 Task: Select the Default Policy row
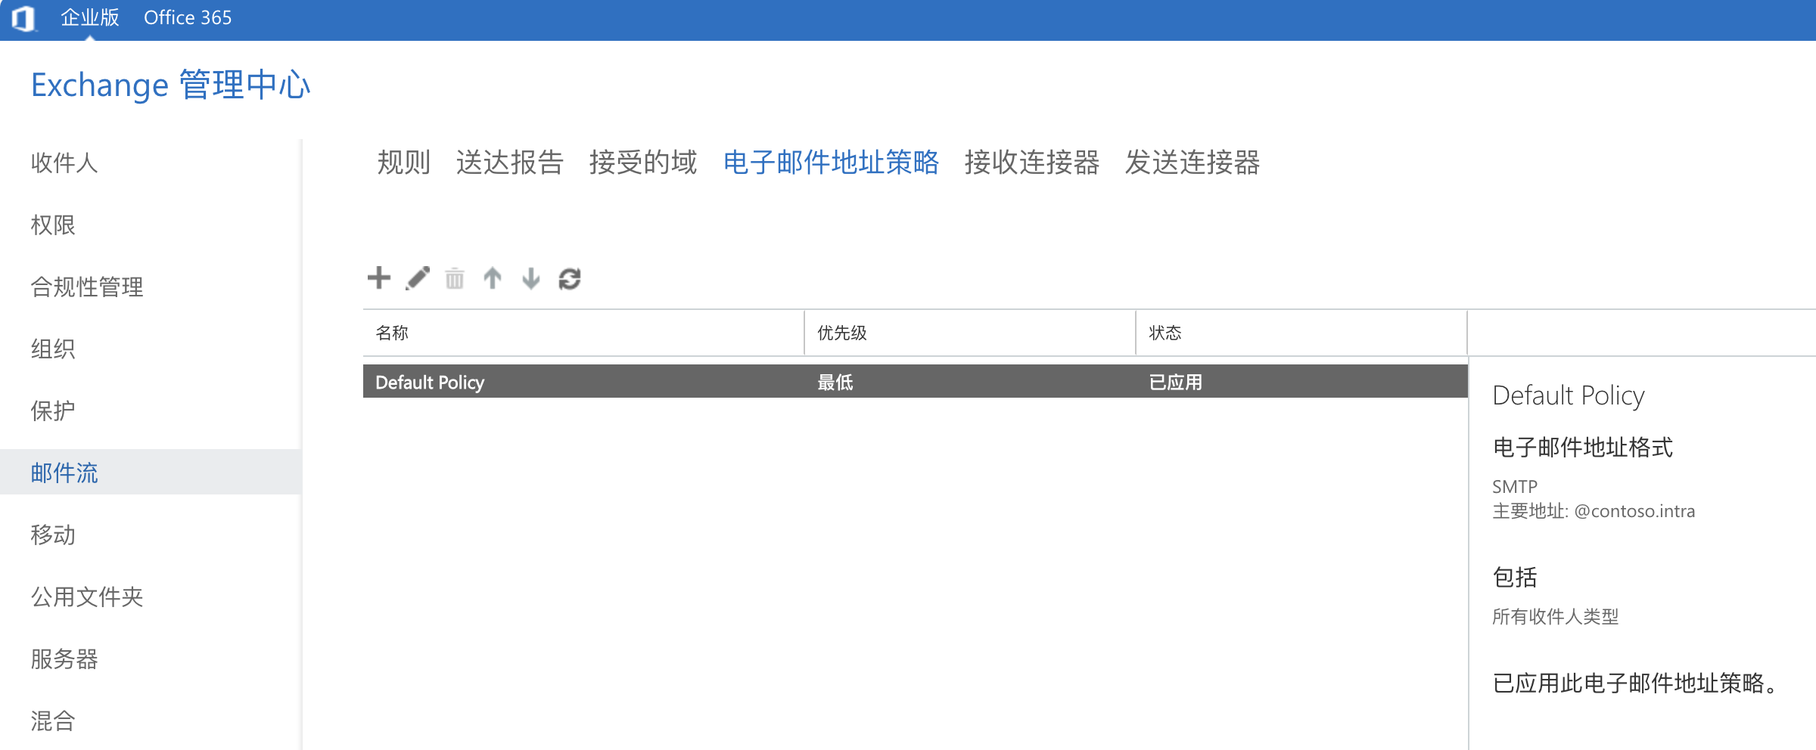[x=916, y=382]
